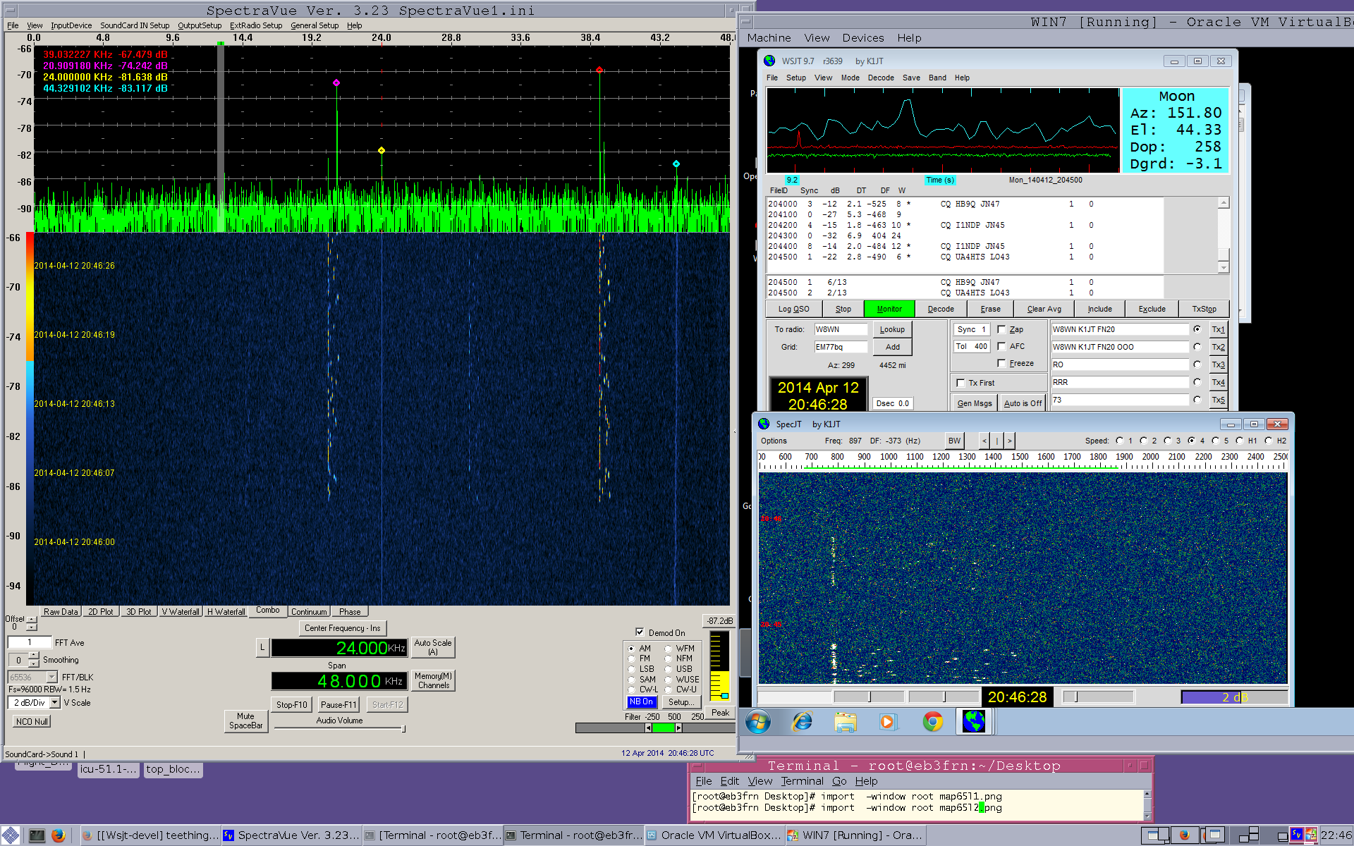1354x846 pixels.
Task: Select LSB demodulation mode
Action: [x=632, y=669]
